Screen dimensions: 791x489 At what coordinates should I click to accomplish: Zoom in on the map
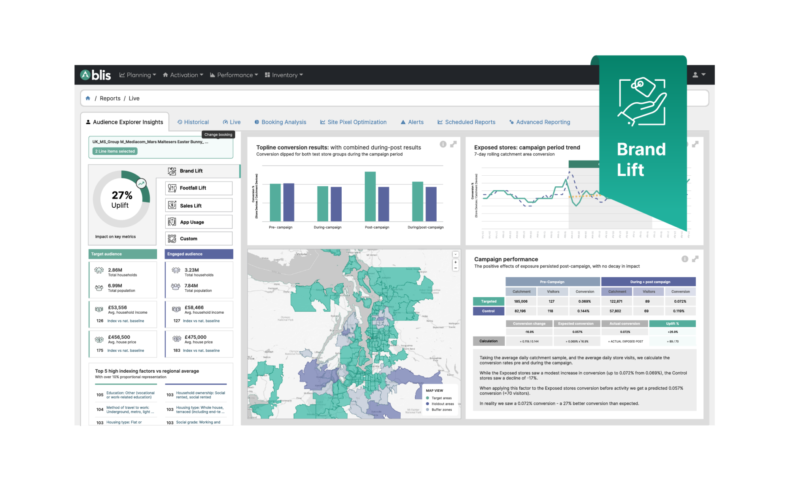click(455, 262)
